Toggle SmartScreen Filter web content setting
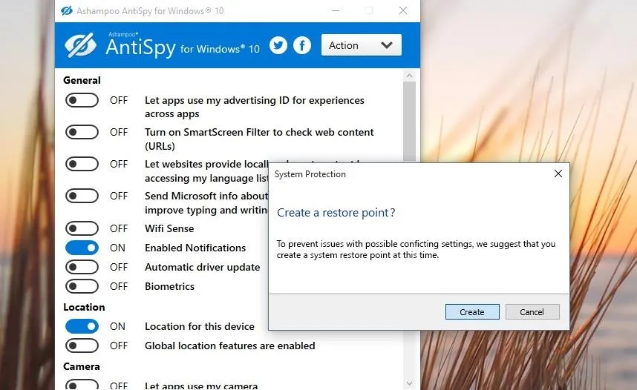The image size is (637, 390). 82,132
